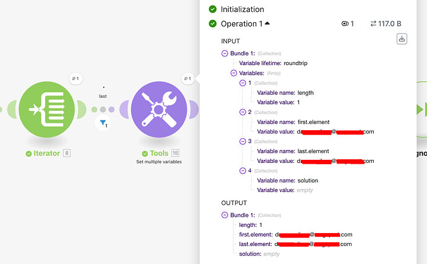Click the download output bundles icon
This screenshot has height=264, width=427.
coord(402,40)
